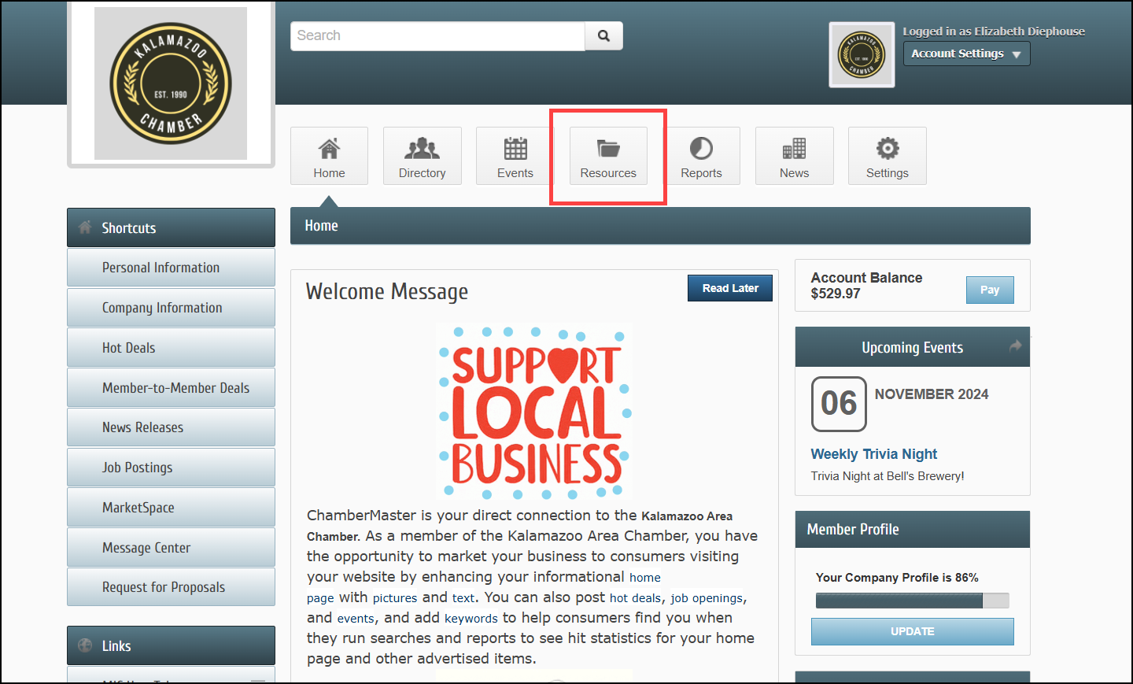1133x684 pixels.
Task: Click 'Logged in as Elizabeth Diephouse' text
Action: [994, 31]
